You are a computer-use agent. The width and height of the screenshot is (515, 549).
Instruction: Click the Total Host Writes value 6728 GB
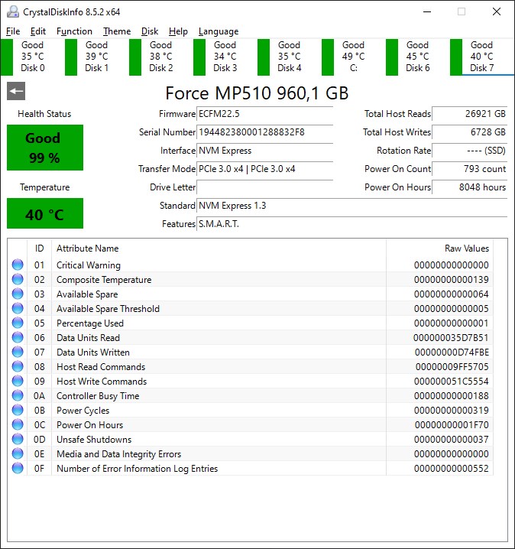(469, 132)
